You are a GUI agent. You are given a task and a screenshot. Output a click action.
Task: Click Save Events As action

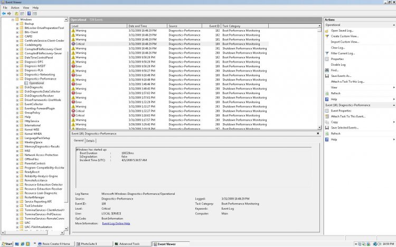(x=341, y=76)
